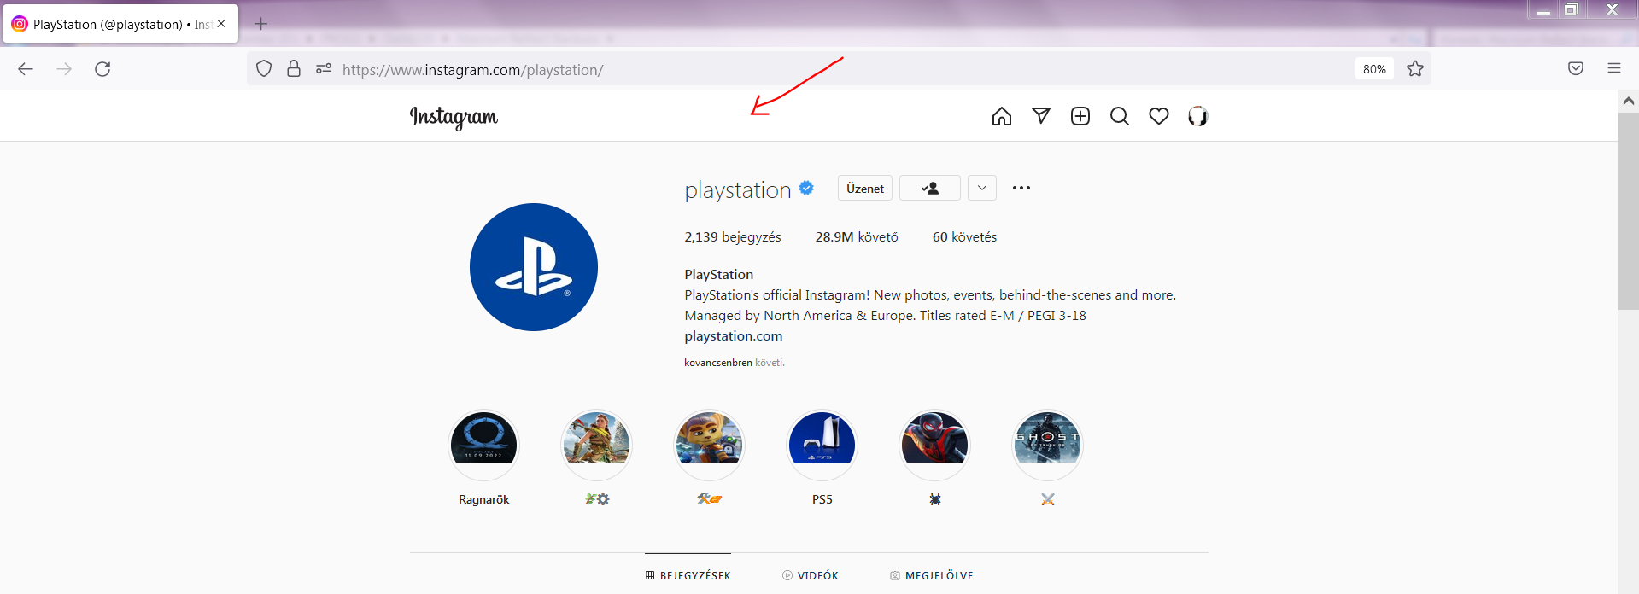Open the search magnifier icon
1639x594 pixels.
pyautogui.click(x=1120, y=116)
